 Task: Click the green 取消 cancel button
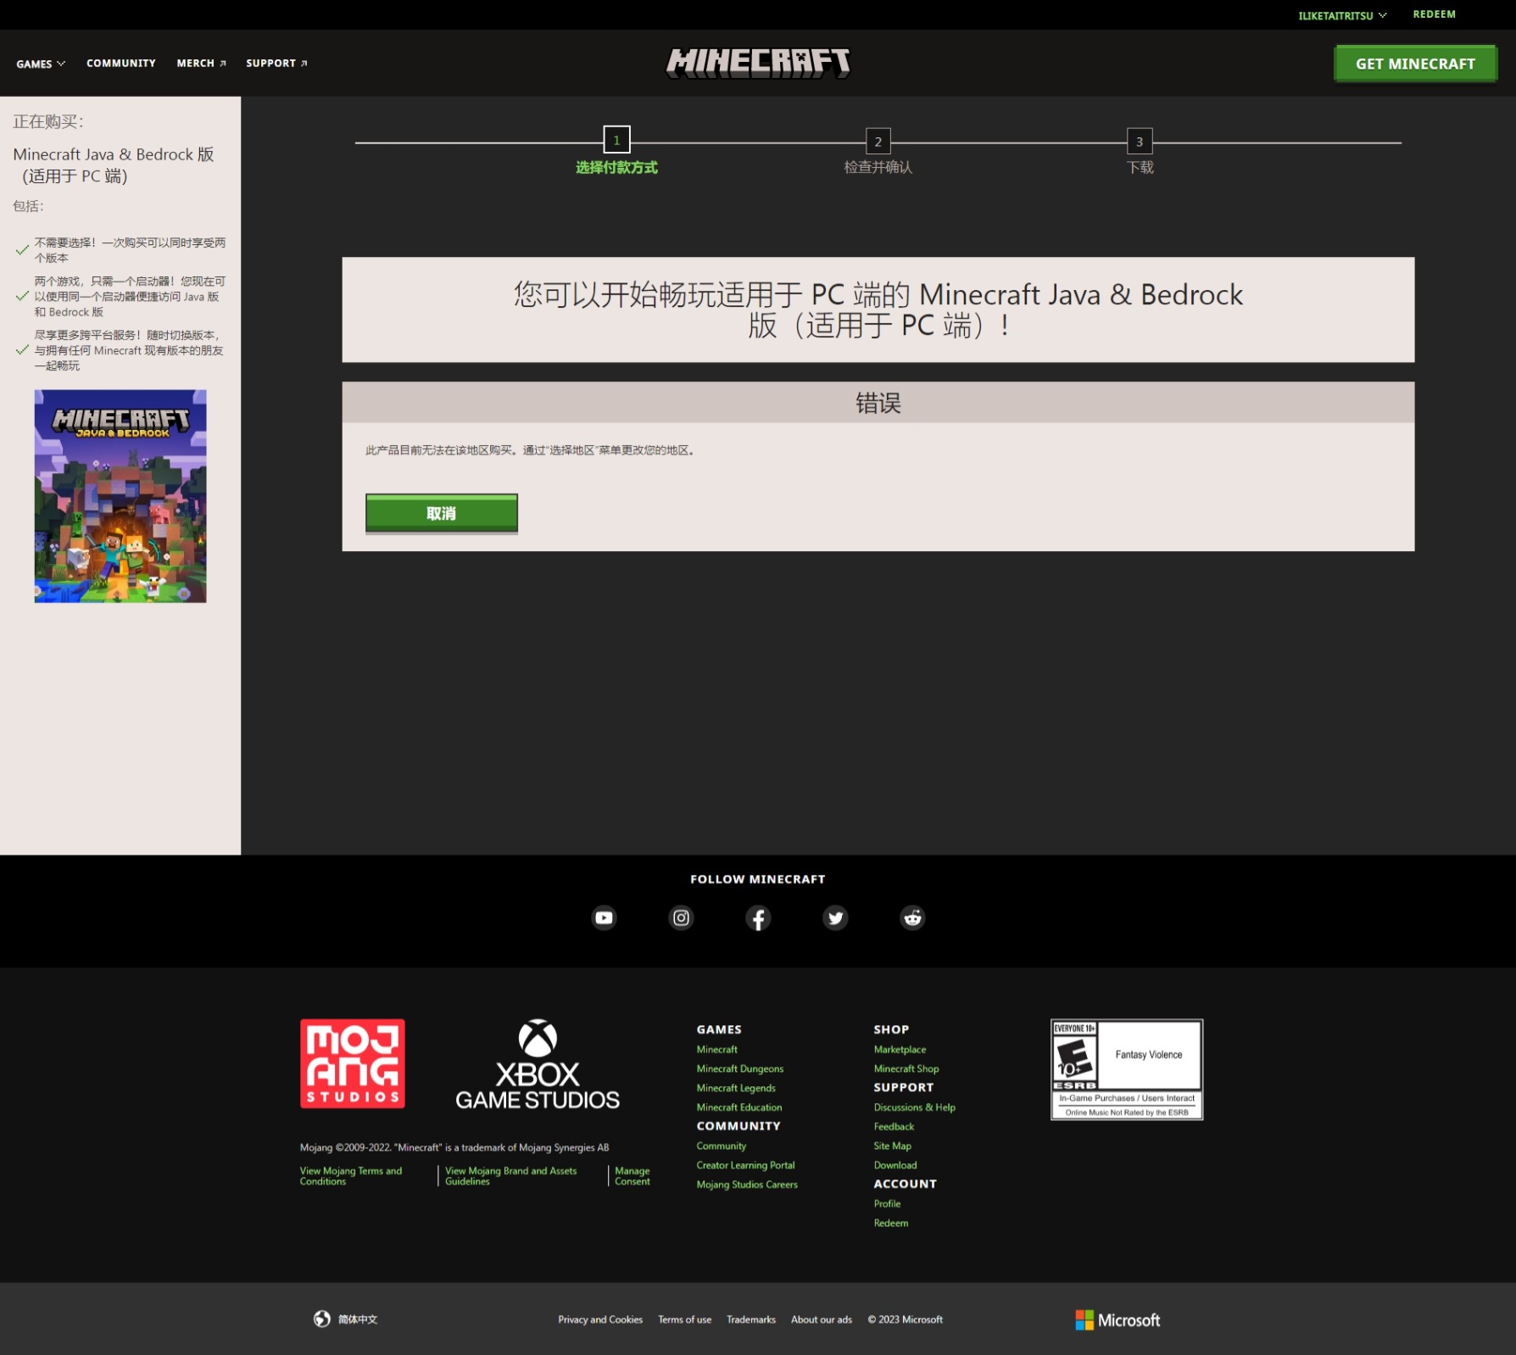point(442,513)
